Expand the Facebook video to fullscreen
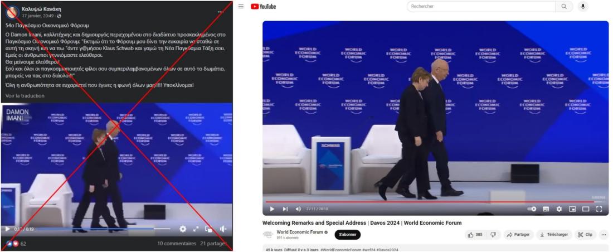Image resolution: width=613 pixels, height=252 pixels. coord(196,229)
